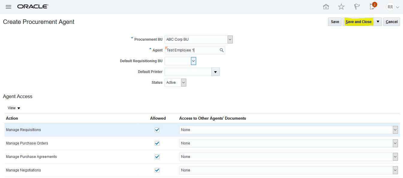Click the Oracle logo
403x178 pixels.
pyautogui.click(x=32, y=7)
